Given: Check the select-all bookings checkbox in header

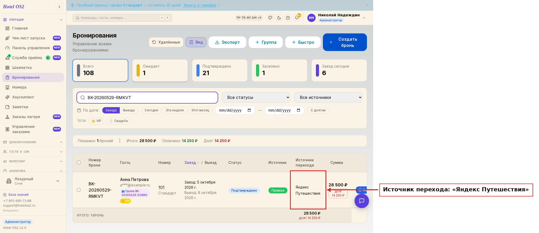Looking at the screenshot, I should pyautogui.click(x=79, y=163).
